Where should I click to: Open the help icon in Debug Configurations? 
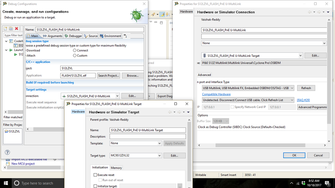coord(7,152)
